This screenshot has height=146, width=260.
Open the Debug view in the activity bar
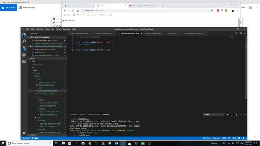tap(24, 55)
